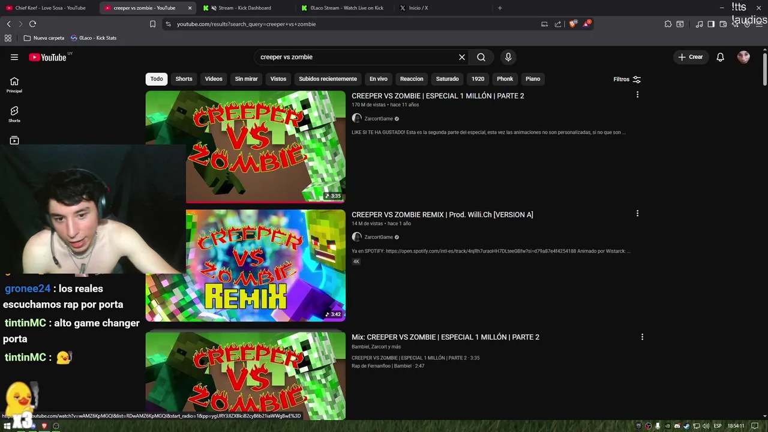Viewport: 768px width, 432px height.
Task: Open Nueva carpeta bookmark folder
Action: [x=44, y=38]
